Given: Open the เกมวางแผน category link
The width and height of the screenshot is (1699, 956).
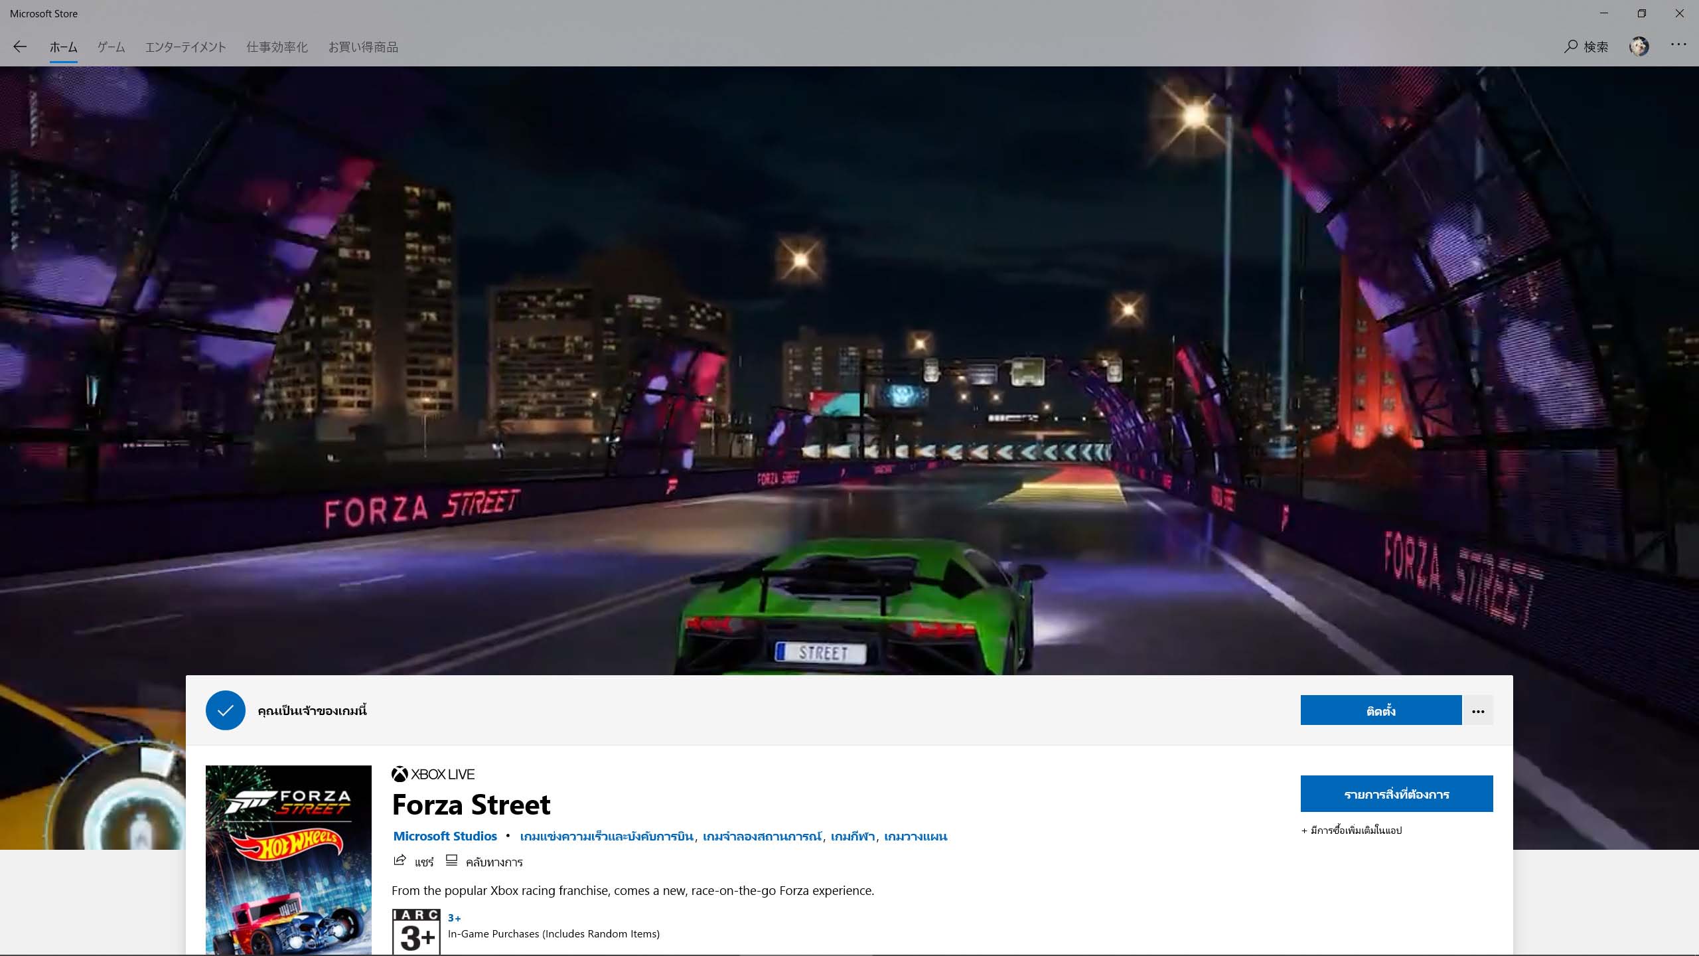Looking at the screenshot, I should (x=916, y=836).
